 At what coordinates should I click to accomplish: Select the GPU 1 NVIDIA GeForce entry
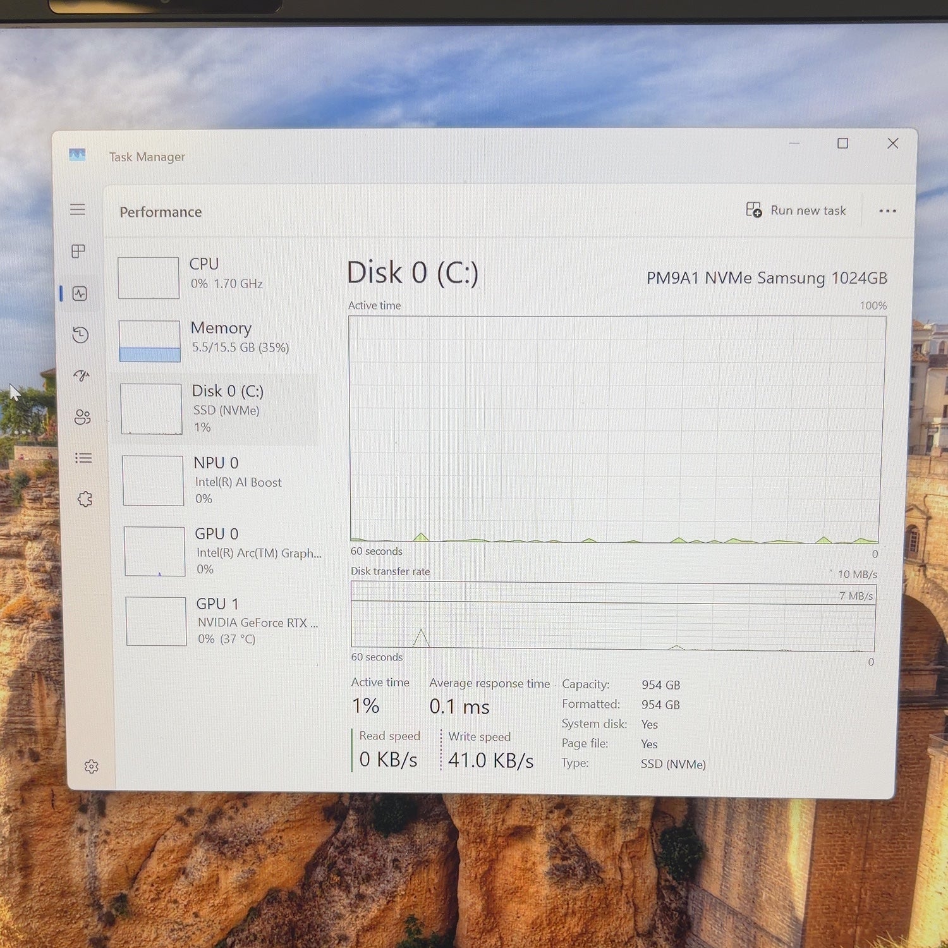tap(222, 621)
